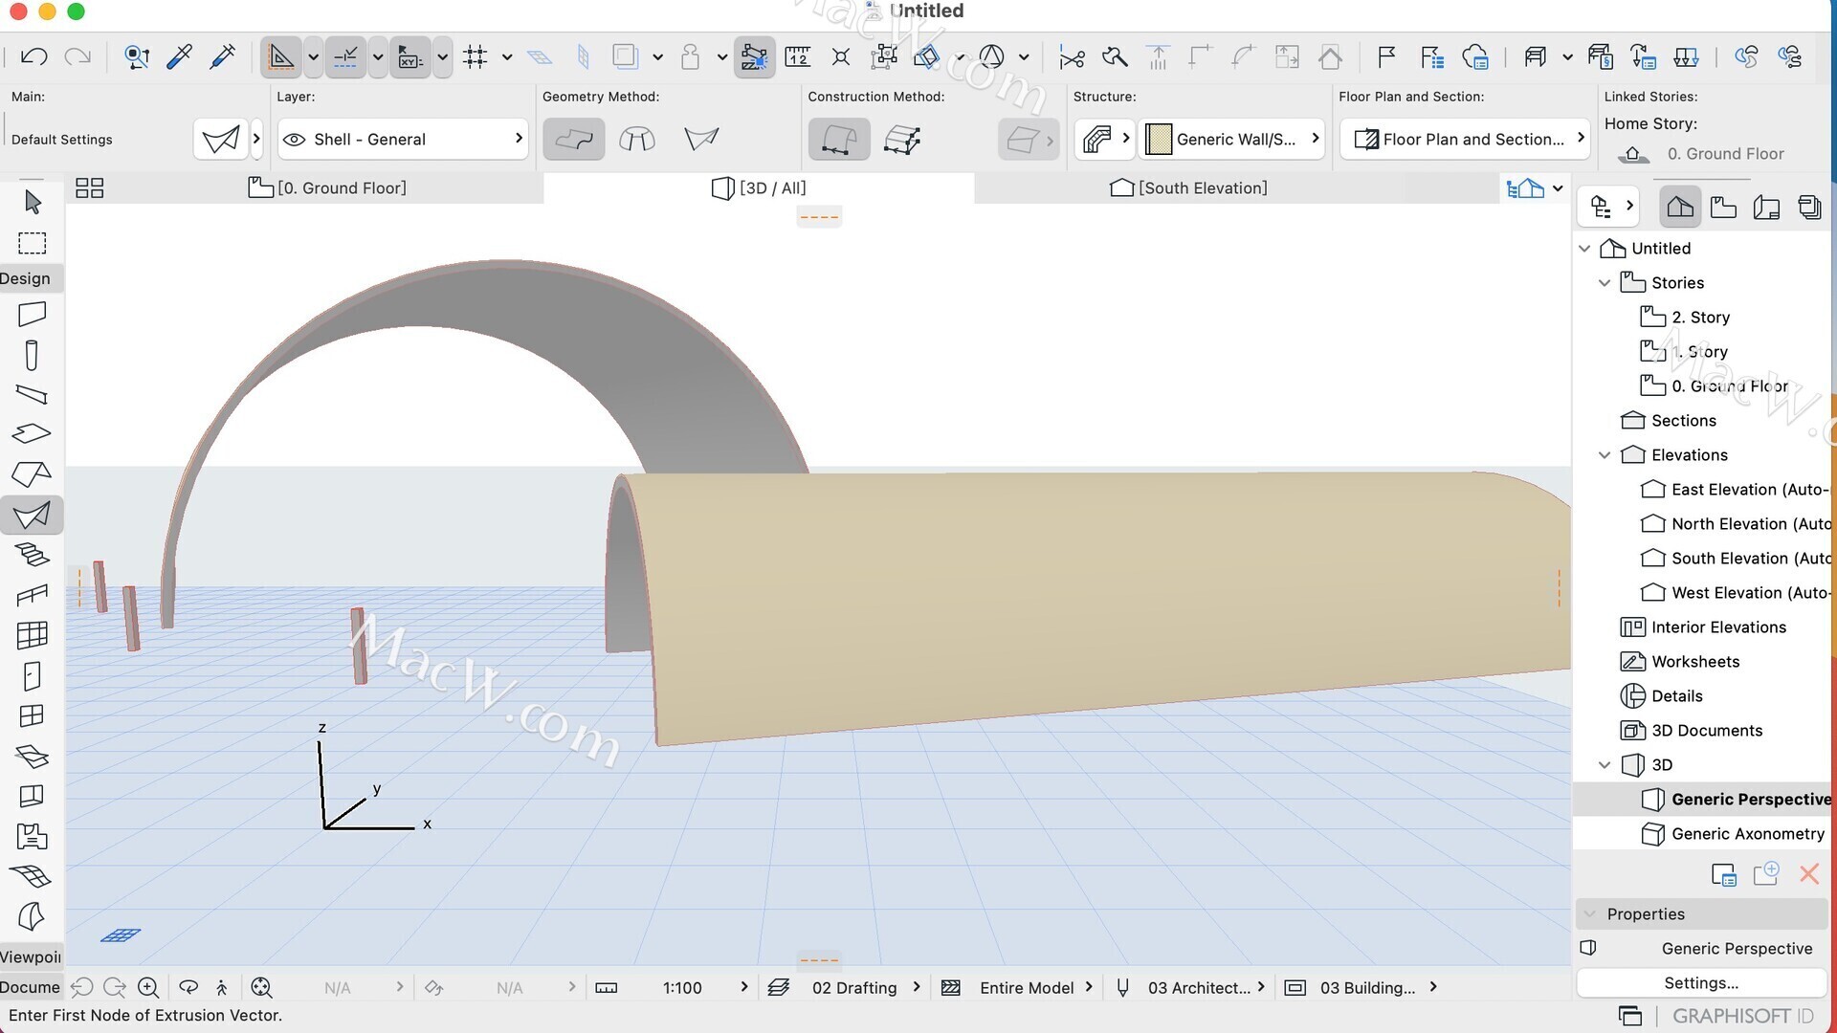The width and height of the screenshot is (1837, 1033).
Task: Click the GRAPHISOFT ID label
Action: [1743, 1016]
